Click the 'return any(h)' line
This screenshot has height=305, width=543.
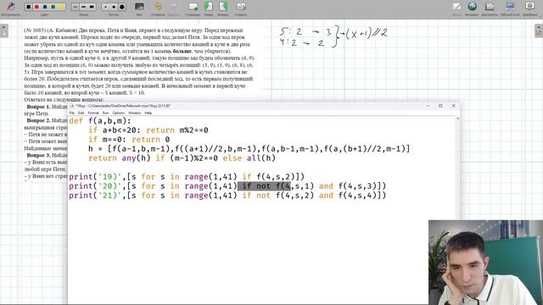182,158
